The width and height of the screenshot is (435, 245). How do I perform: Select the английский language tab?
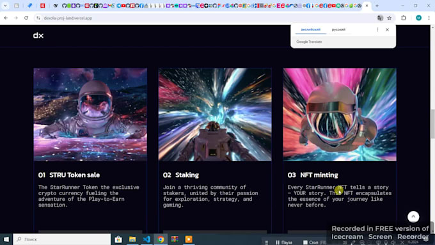click(x=310, y=29)
